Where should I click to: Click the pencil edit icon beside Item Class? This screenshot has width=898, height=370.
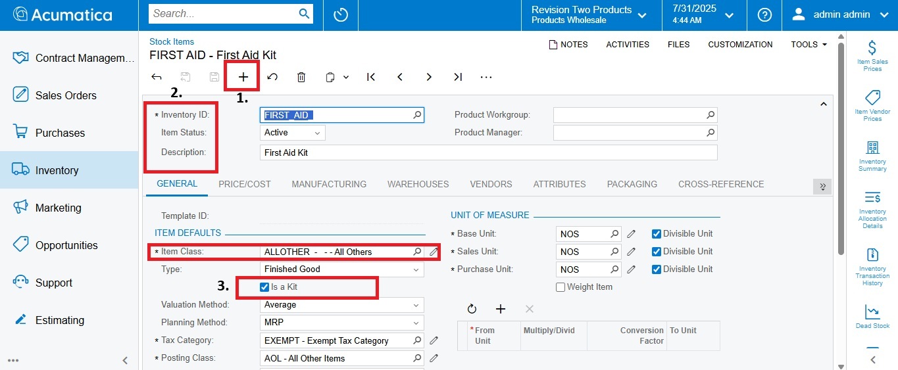(x=434, y=252)
